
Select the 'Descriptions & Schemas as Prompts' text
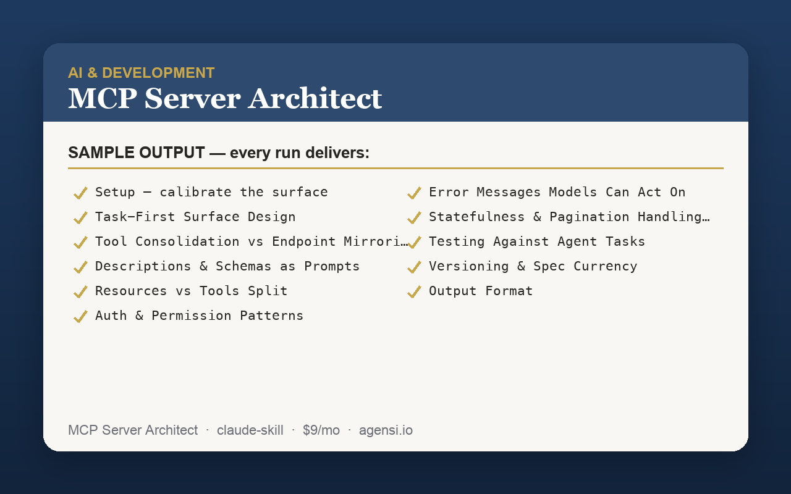tap(227, 266)
